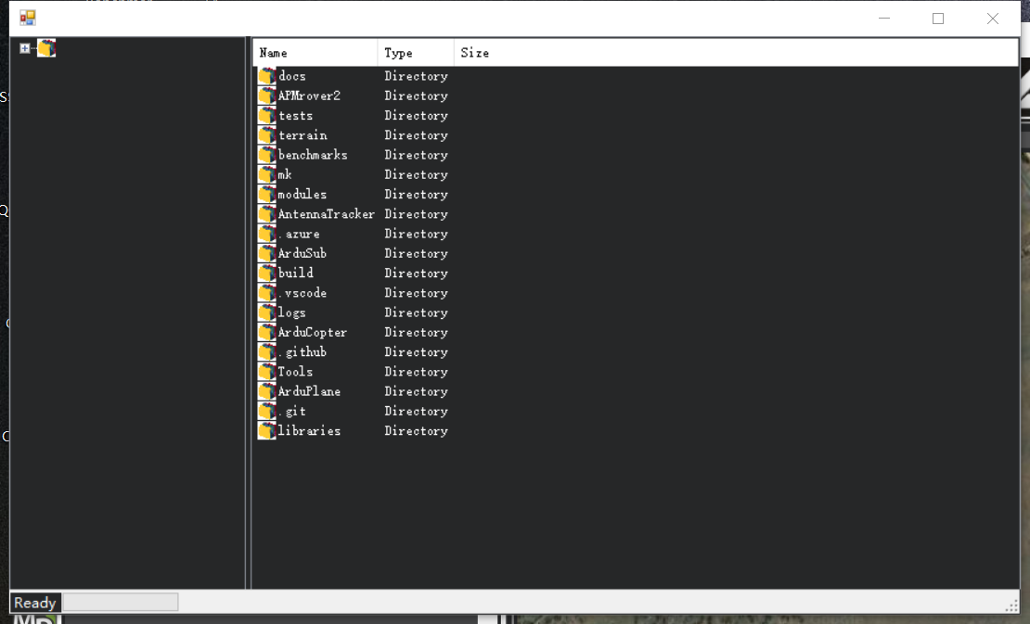The height and width of the screenshot is (624, 1030).
Task: Select the terrain name text
Action: (303, 135)
